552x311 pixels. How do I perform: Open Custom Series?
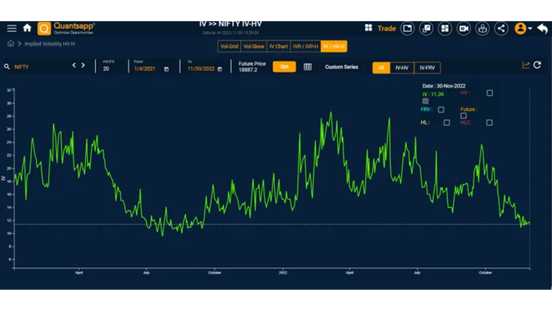point(341,67)
